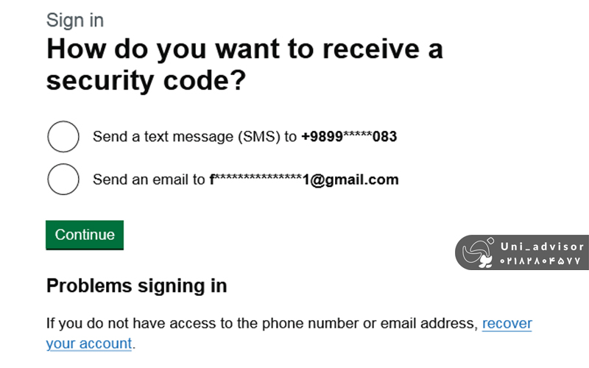Click the "Problems signing in" heading
This screenshot has height=368, width=589.
pos(136,286)
